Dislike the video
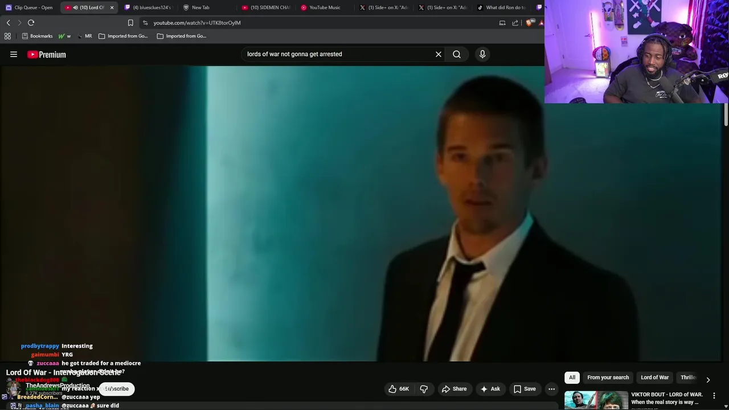The image size is (729, 410). (424, 389)
